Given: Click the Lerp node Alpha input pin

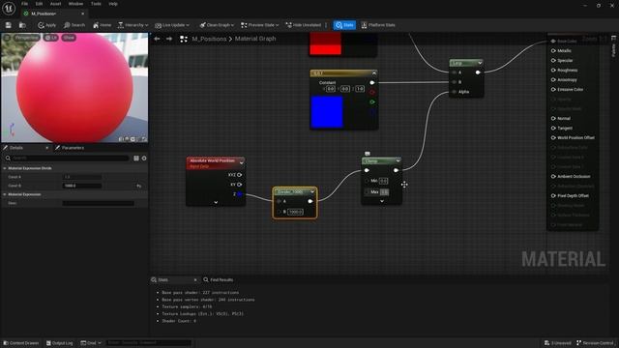Looking at the screenshot, I should click(x=454, y=92).
